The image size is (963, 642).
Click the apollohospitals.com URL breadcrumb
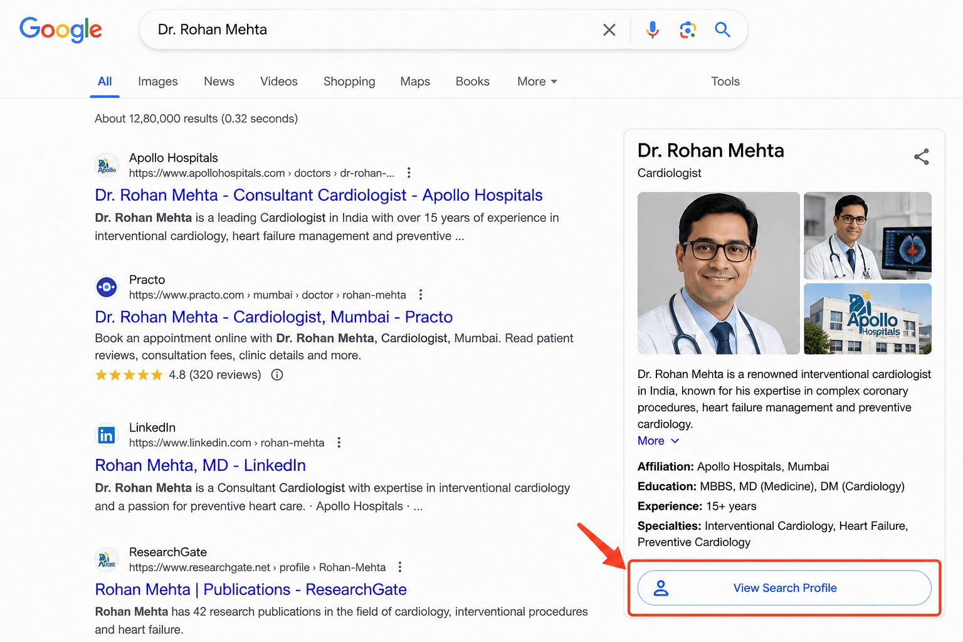tap(262, 173)
